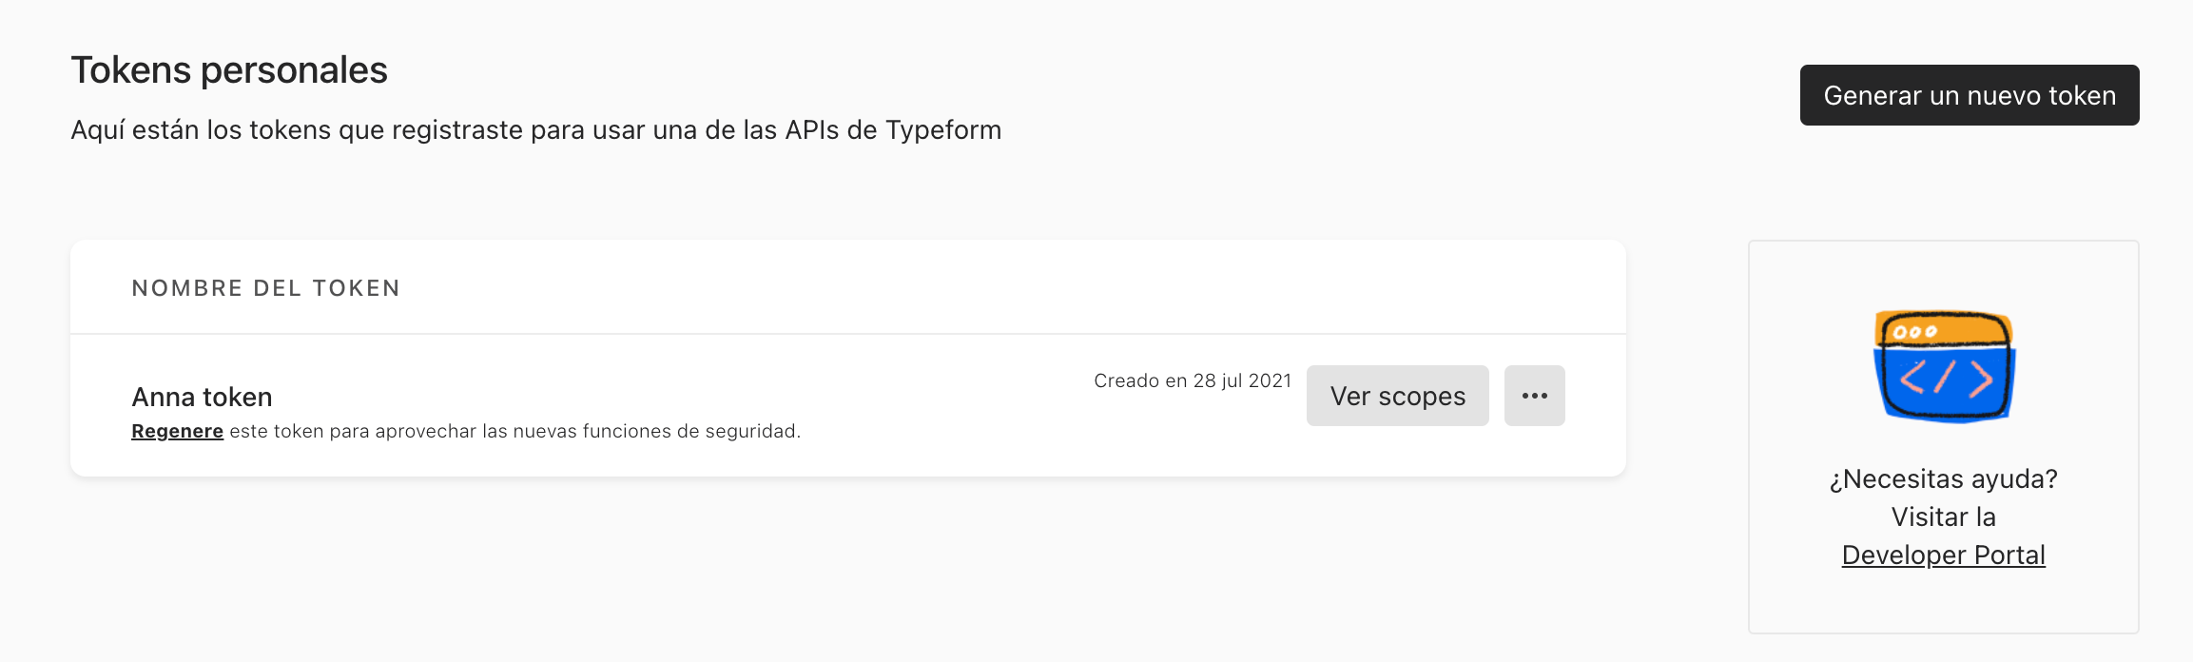Click the right angle bracket in code illustration
2193x662 pixels.
[1982, 379]
